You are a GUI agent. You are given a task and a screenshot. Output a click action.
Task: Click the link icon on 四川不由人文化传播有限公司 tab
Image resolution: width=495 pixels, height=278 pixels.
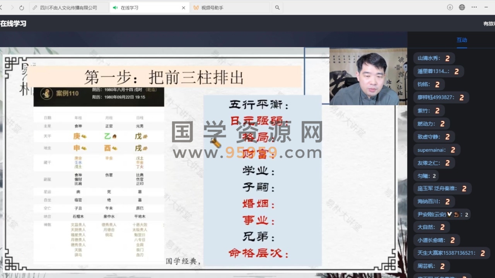[35, 8]
